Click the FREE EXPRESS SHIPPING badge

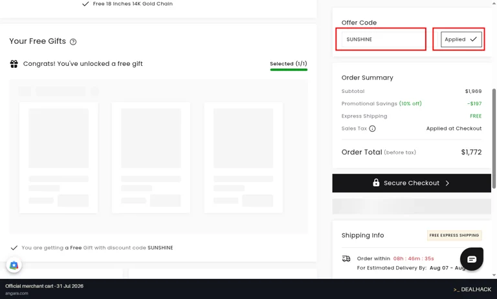pos(454,236)
